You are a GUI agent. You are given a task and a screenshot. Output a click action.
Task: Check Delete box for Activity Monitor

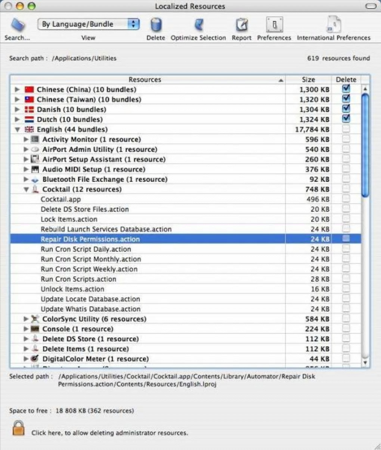tap(346, 139)
